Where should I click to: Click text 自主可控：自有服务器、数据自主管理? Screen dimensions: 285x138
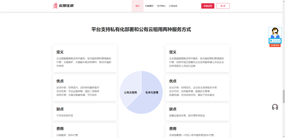coord(190,91)
